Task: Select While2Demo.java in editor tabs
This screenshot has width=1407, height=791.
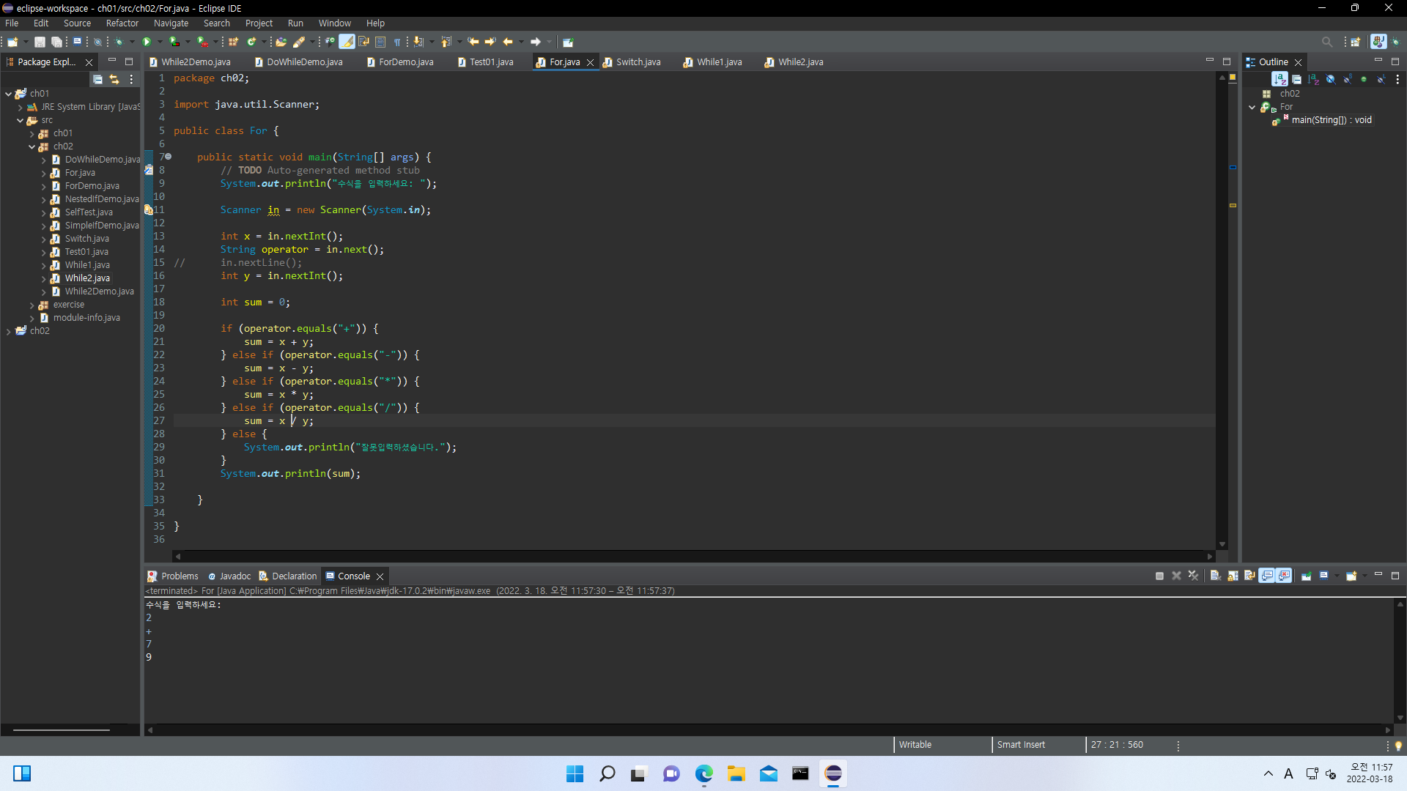Action: coord(191,61)
